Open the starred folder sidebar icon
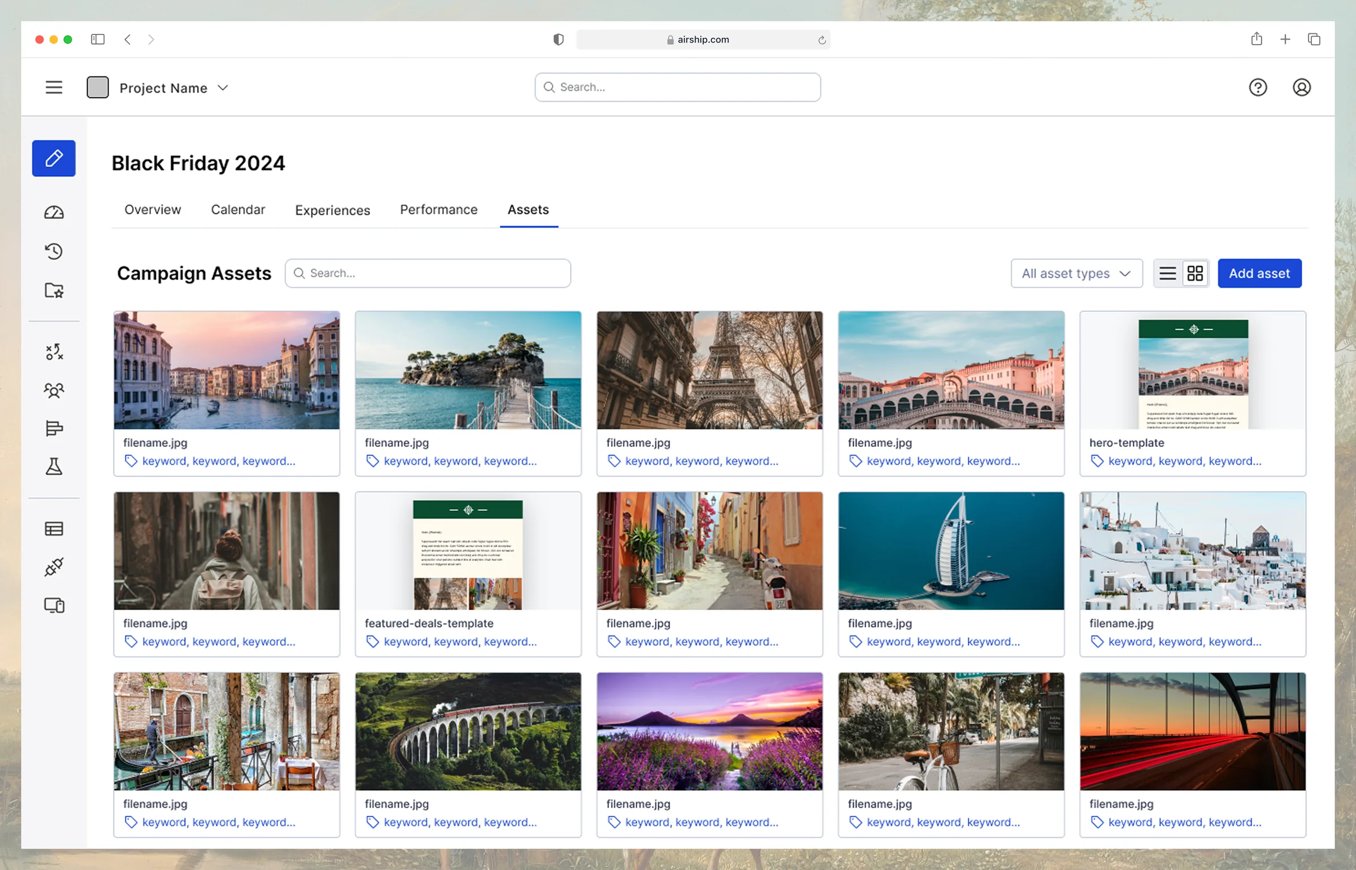This screenshot has height=870, width=1356. [x=54, y=290]
